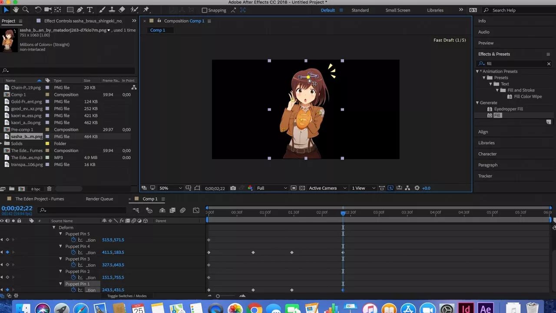Collapse the Fill and Stroke folder

click(x=497, y=90)
